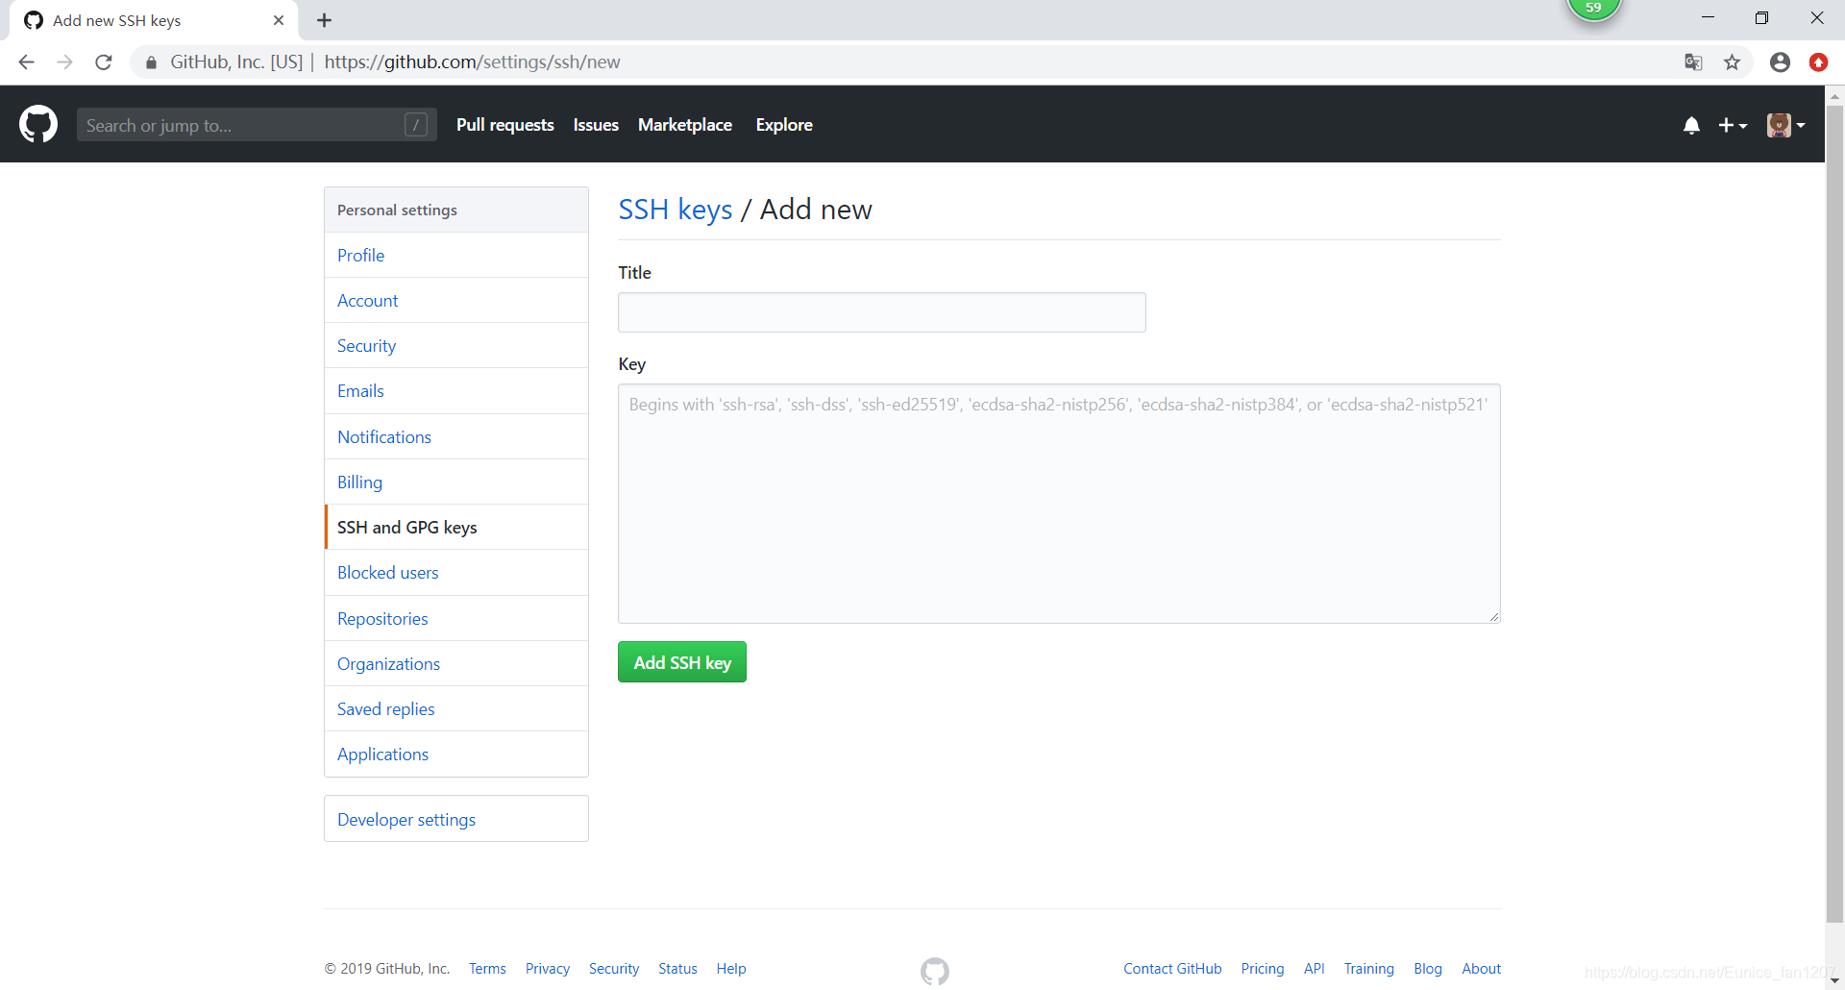The width and height of the screenshot is (1845, 990).
Task: Open Applications settings
Action: click(x=456, y=754)
